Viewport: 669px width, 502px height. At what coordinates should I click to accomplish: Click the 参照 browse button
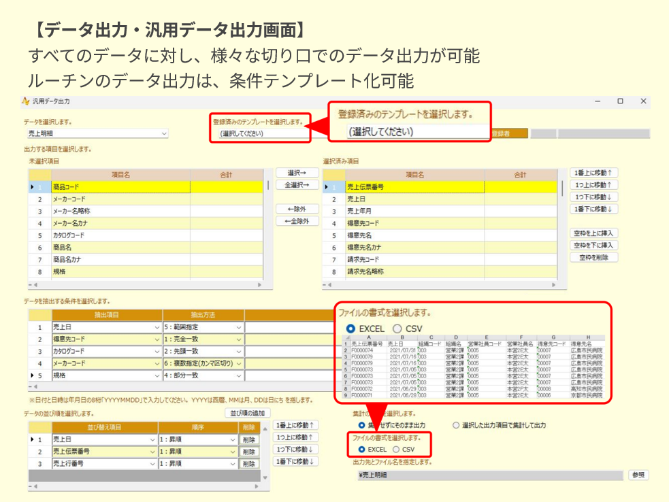click(638, 475)
